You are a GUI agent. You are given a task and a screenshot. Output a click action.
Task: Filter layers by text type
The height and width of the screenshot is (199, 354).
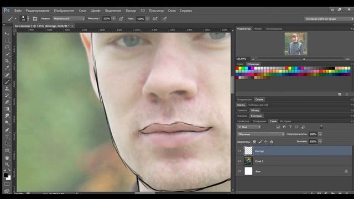coord(290,127)
